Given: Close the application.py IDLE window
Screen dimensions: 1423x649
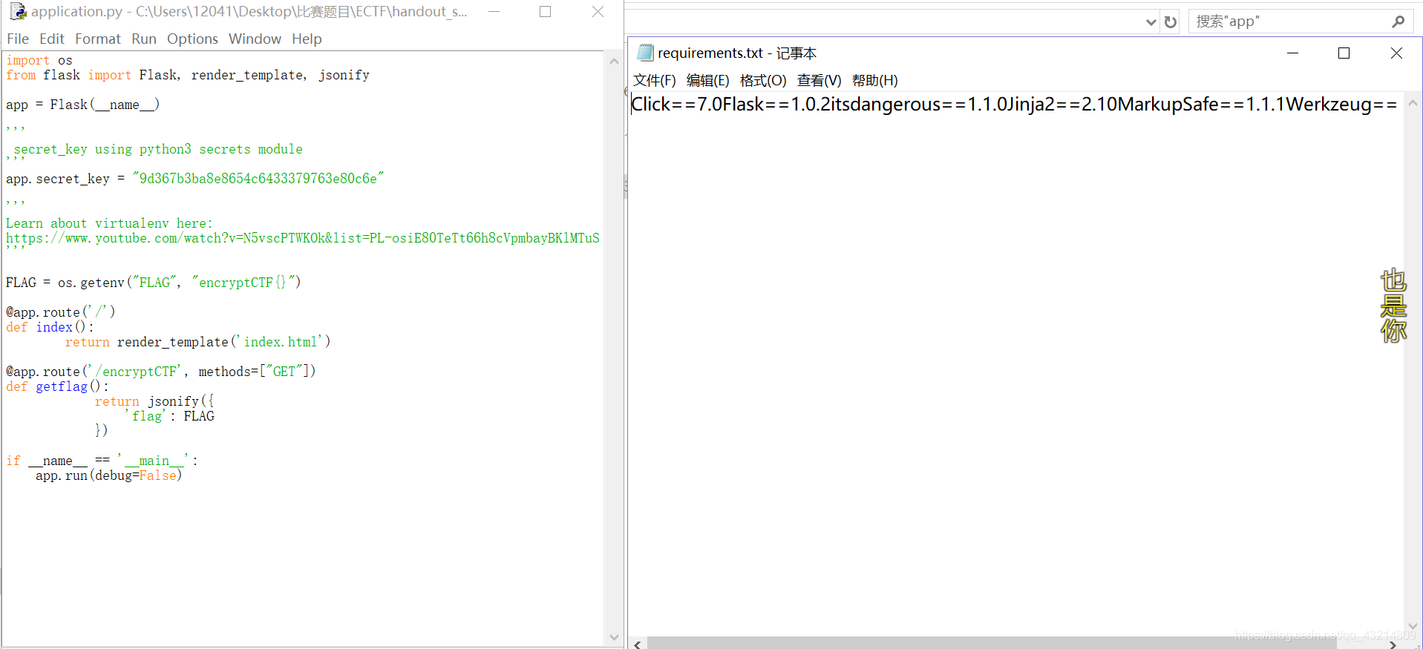Looking at the screenshot, I should 598,12.
